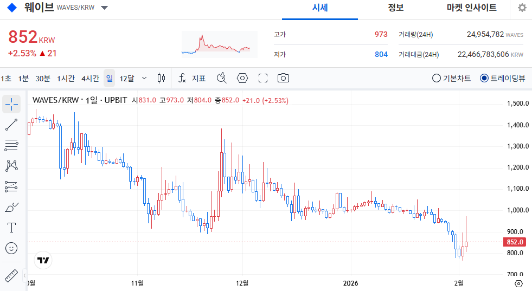Enter fullscreen chart mode
Image resolution: width=532 pixels, height=291 pixels.
pos(263,78)
